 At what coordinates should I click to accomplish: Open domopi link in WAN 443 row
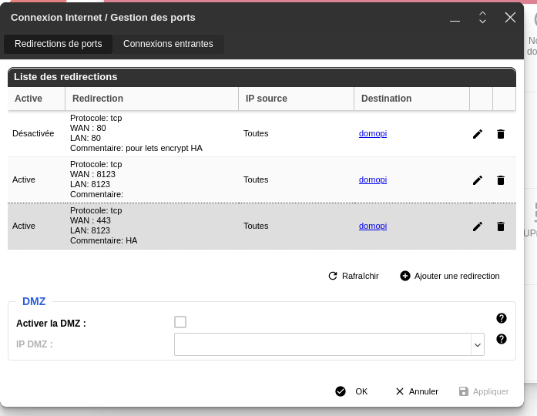coord(373,226)
